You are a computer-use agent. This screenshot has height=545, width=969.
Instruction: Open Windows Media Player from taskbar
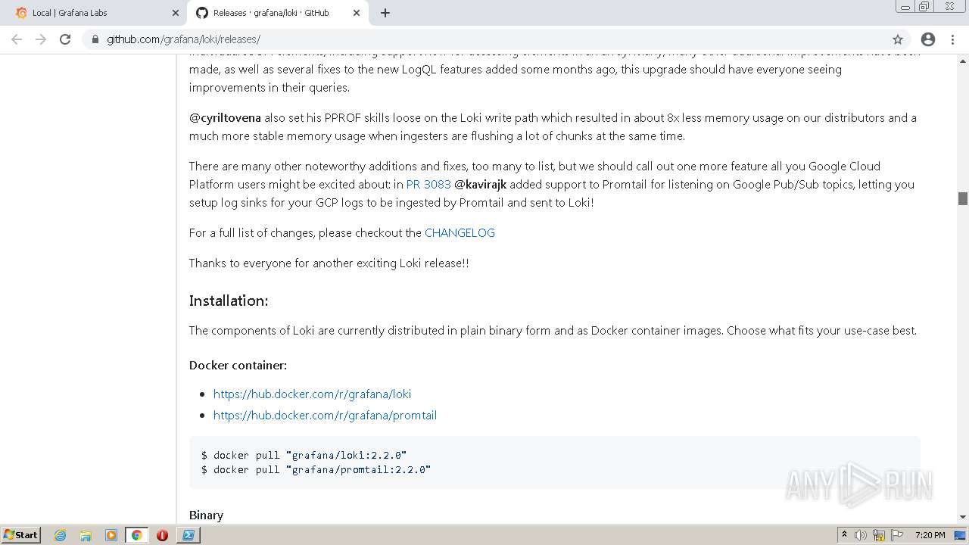pyautogui.click(x=111, y=535)
